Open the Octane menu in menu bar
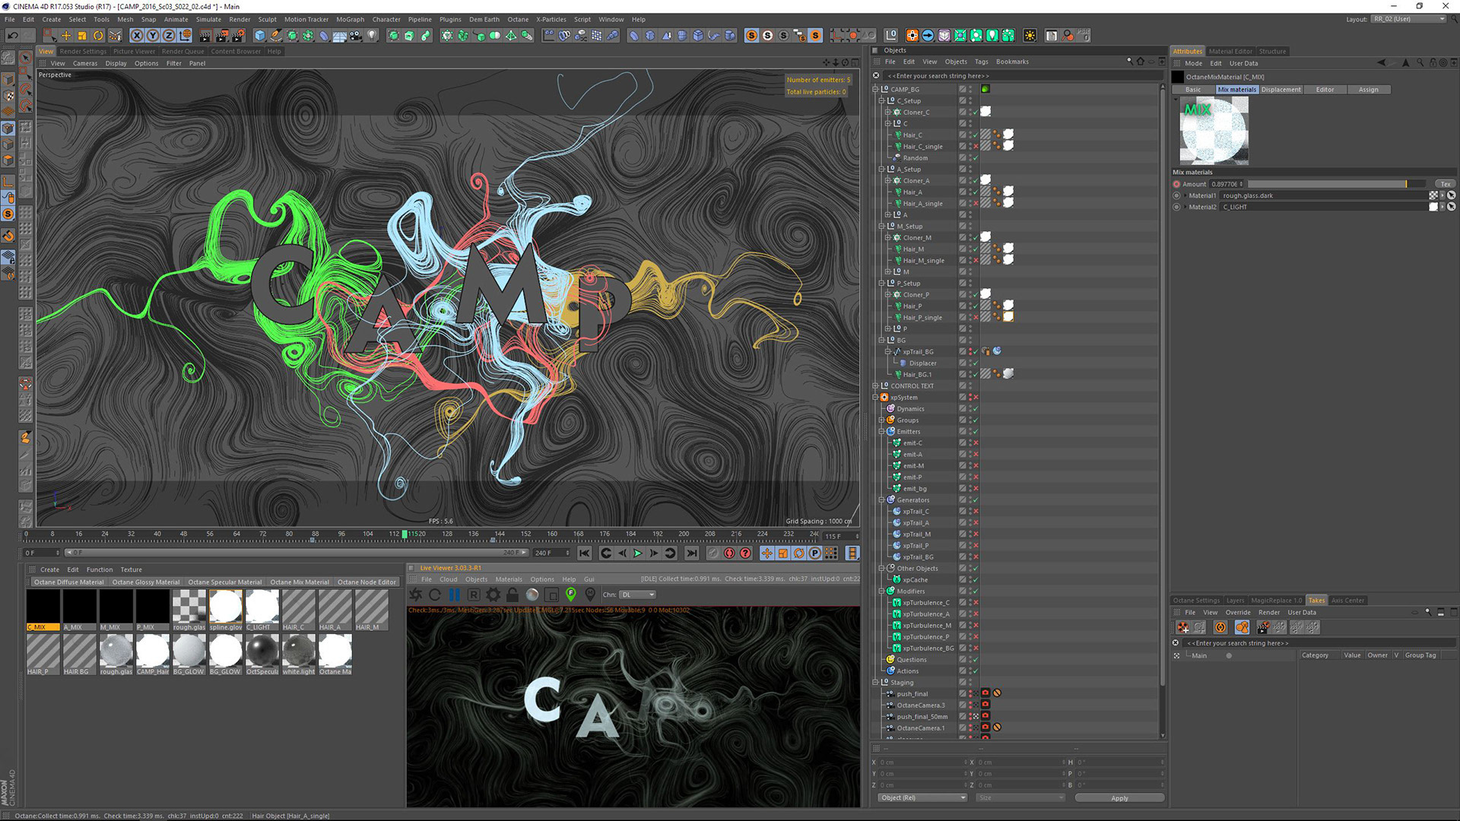1460x821 pixels. click(518, 19)
